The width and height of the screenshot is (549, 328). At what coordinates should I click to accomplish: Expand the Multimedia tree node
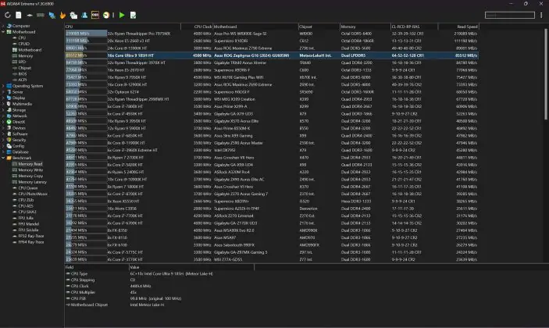3,104
